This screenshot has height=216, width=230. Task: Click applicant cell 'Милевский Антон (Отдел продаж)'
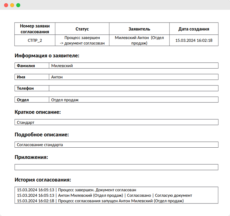pyautogui.click(x=139, y=40)
